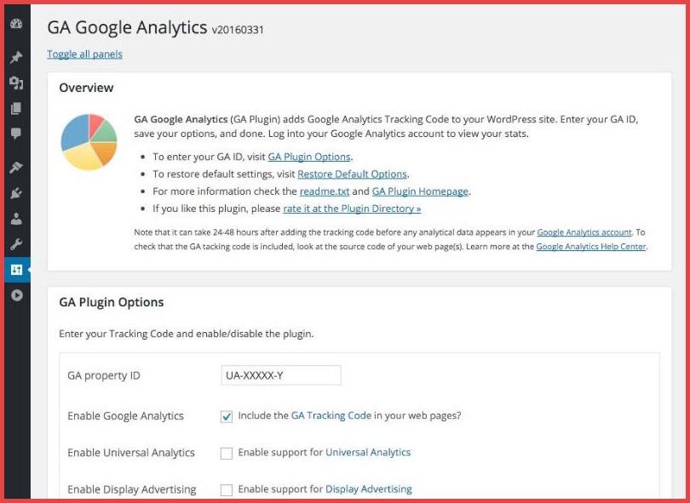The width and height of the screenshot is (690, 503).
Task: Open the Media library icon
Action: point(15,83)
